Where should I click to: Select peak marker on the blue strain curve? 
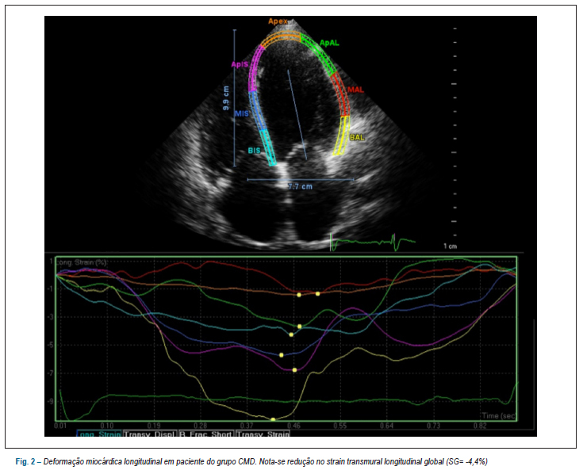coord(282,355)
